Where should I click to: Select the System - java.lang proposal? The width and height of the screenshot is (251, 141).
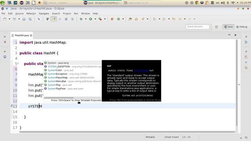coord(73,63)
